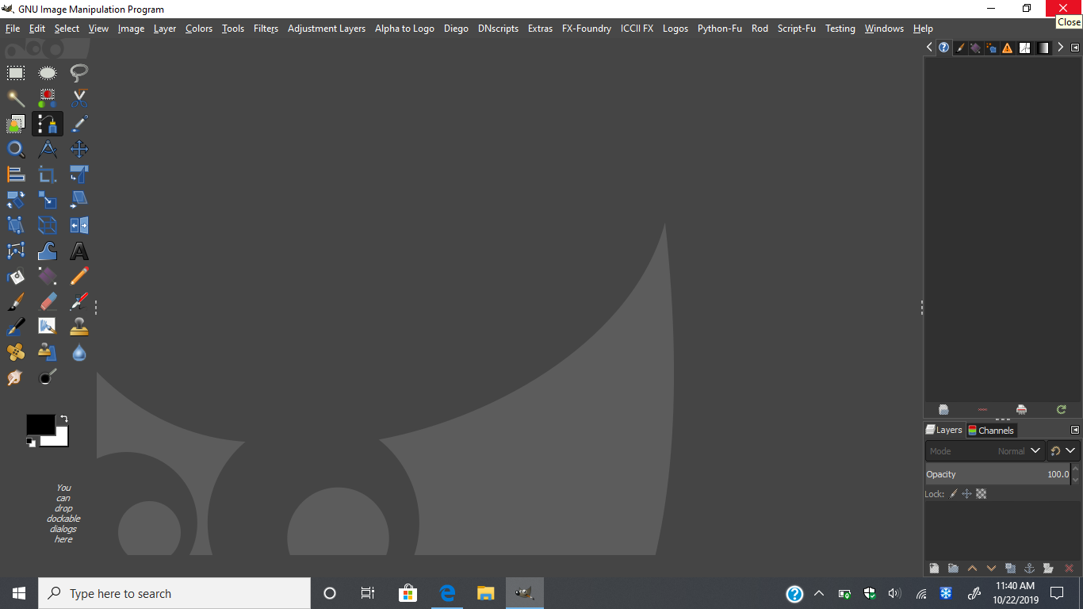The height and width of the screenshot is (609, 1083).
Task: Select the Heal bandage tool
Action: pyautogui.click(x=16, y=352)
